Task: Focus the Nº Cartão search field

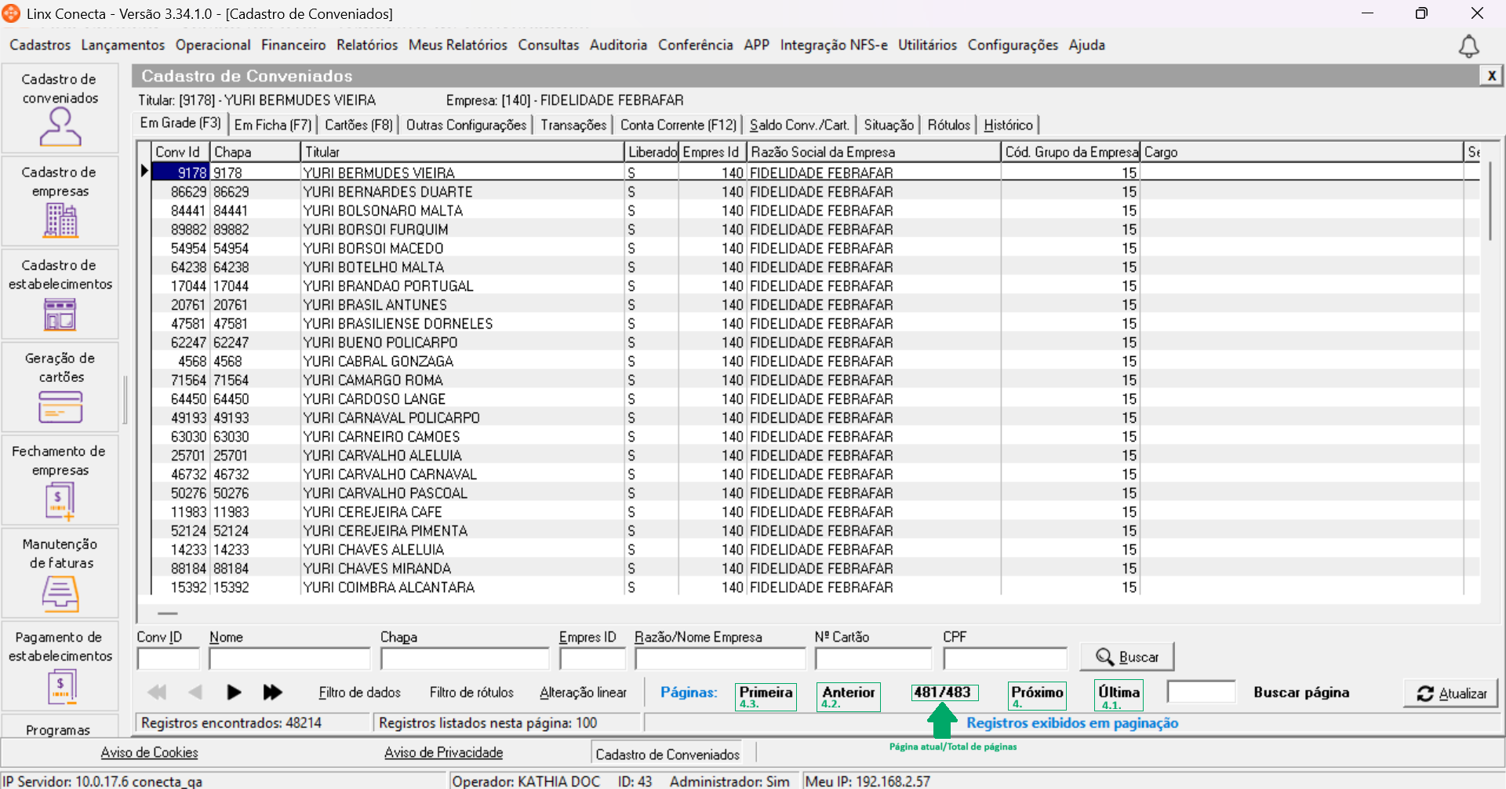Action: pos(873,659)
